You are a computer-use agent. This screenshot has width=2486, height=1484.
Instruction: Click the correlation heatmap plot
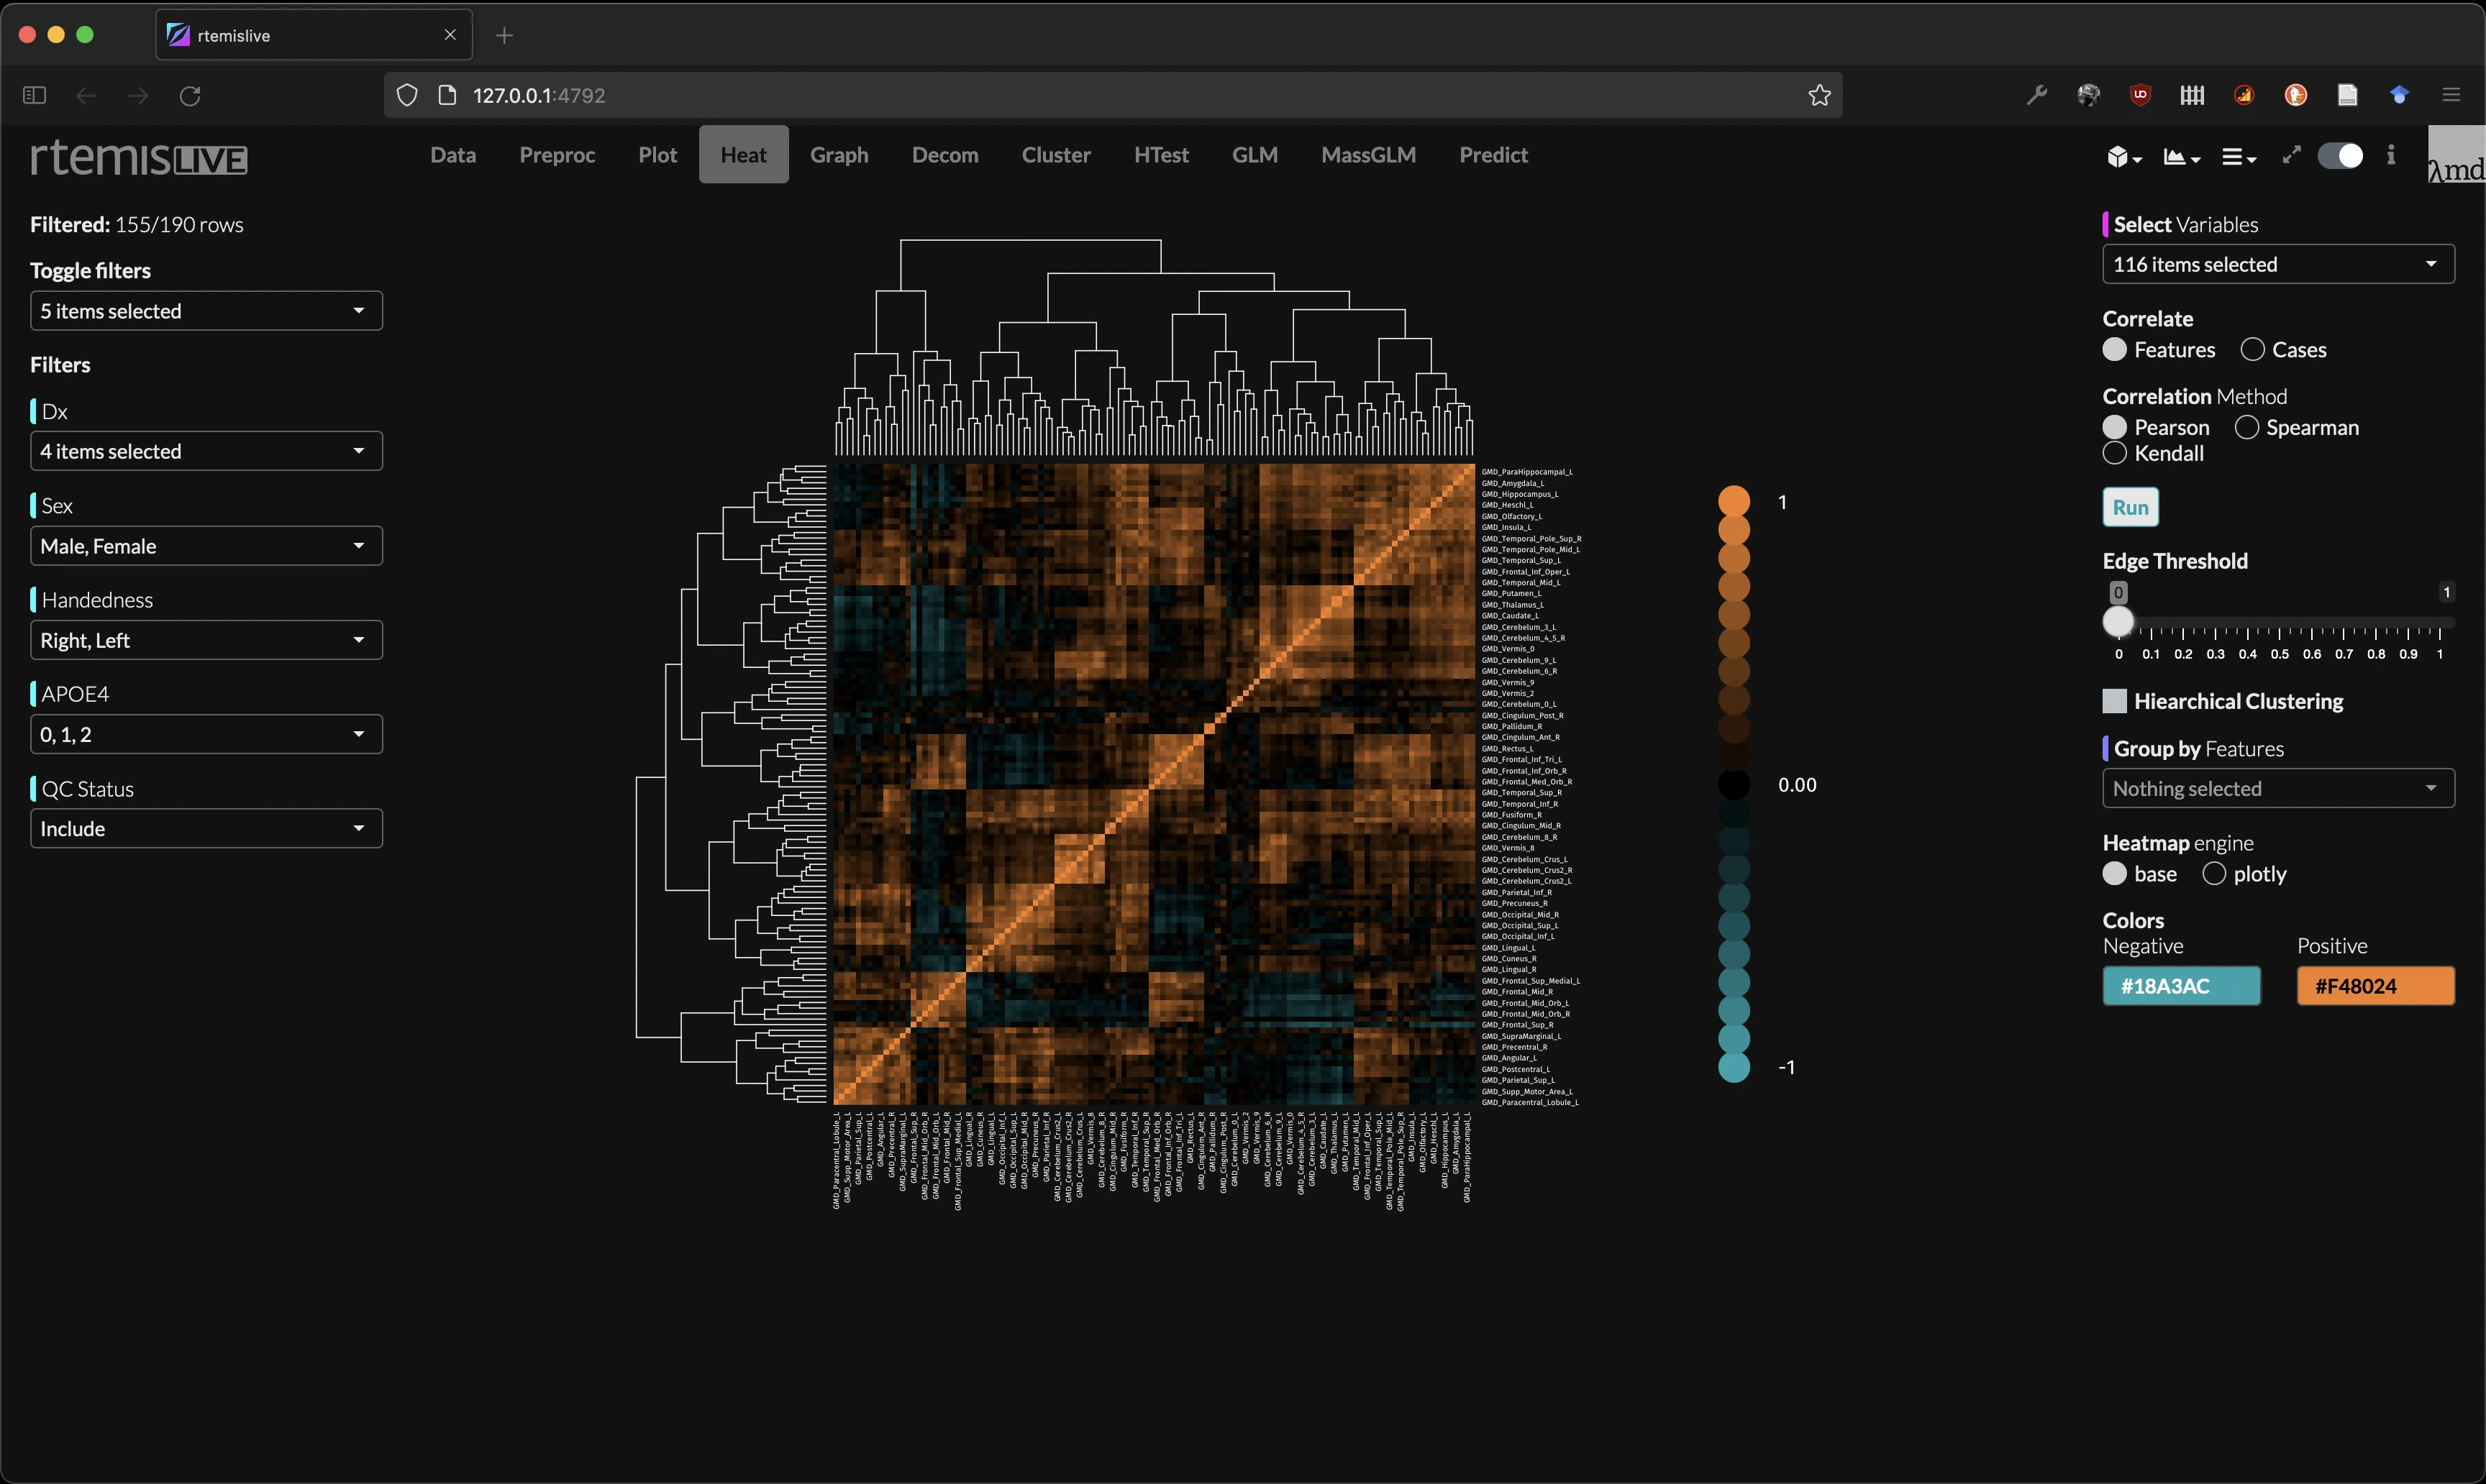point(1154,784)
